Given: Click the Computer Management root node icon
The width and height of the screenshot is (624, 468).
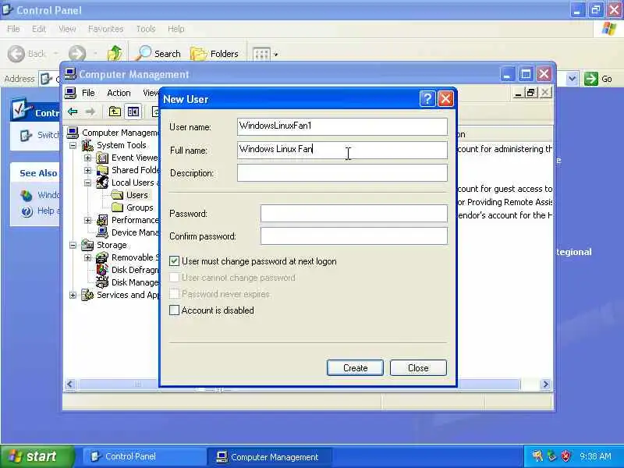Looking at the screenshot, I should 73,132.
